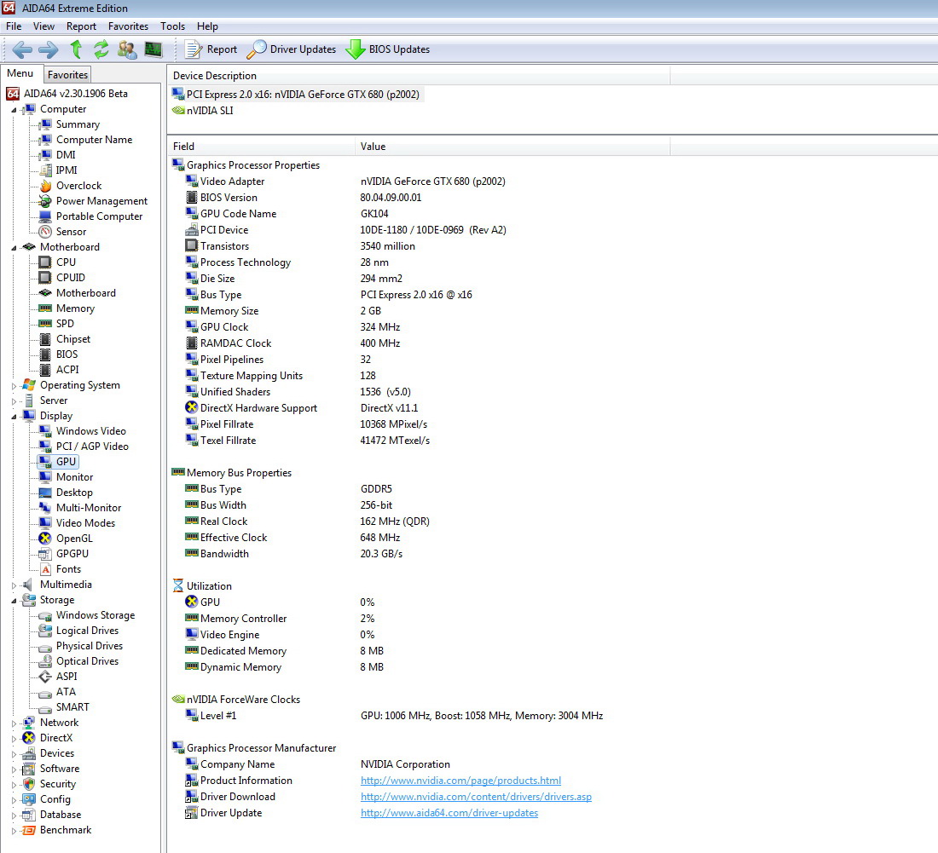Image resolution: width=938 pixels, height=853 pixels.
Task: Click the Power Management icon in tree
Action: [45, 201]
